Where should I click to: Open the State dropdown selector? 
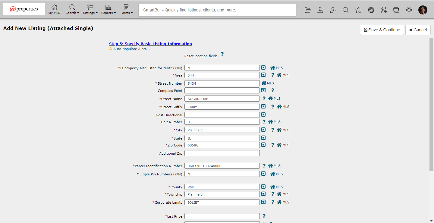[263, 138]
